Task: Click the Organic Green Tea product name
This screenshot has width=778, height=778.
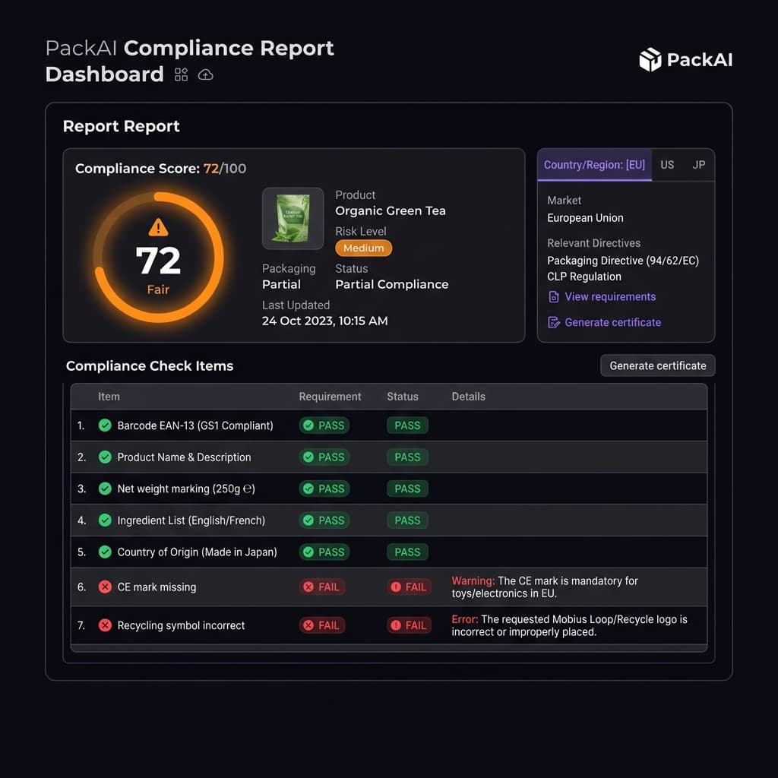Action: point(390,211)
